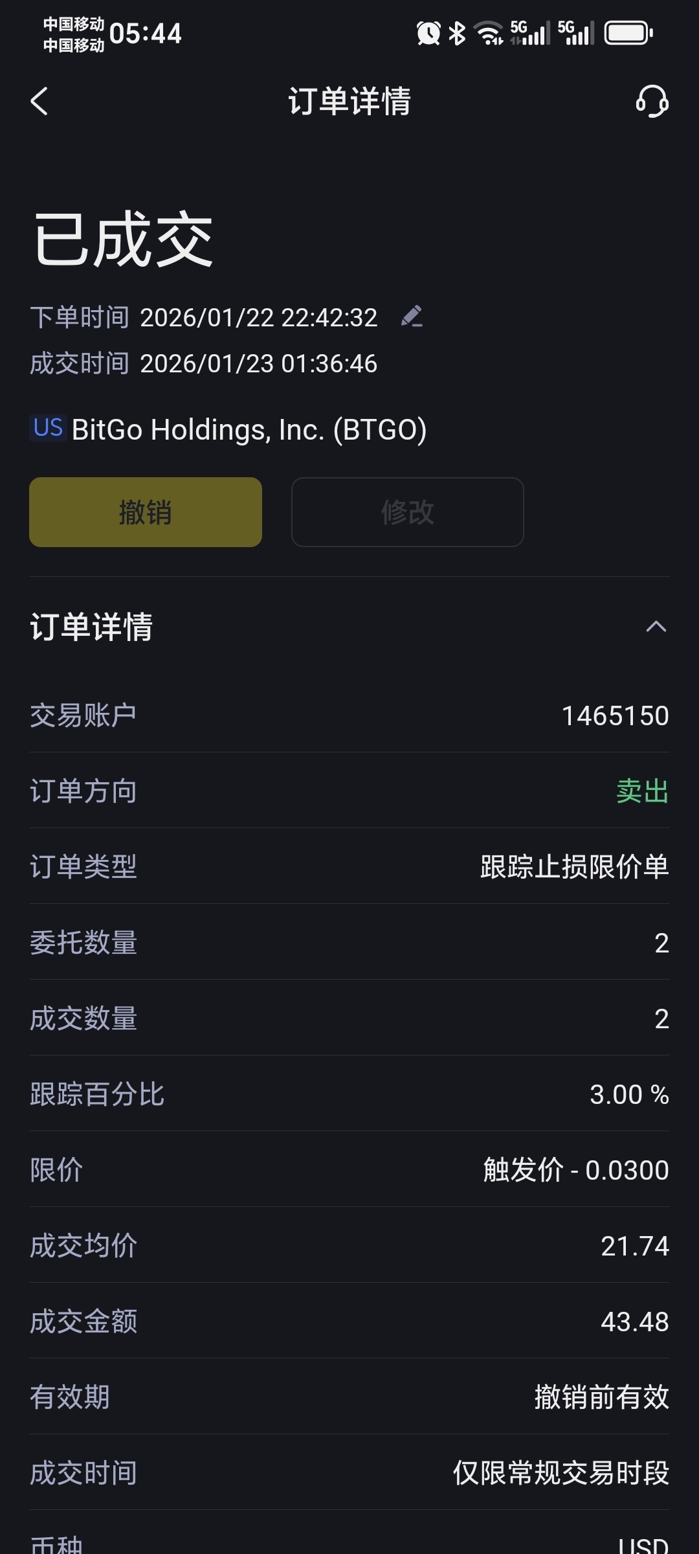The width and height of the screenshot is (699, 1554).
Task: Tap the edit pencil beside order time
Action: (x=412, y=317)
